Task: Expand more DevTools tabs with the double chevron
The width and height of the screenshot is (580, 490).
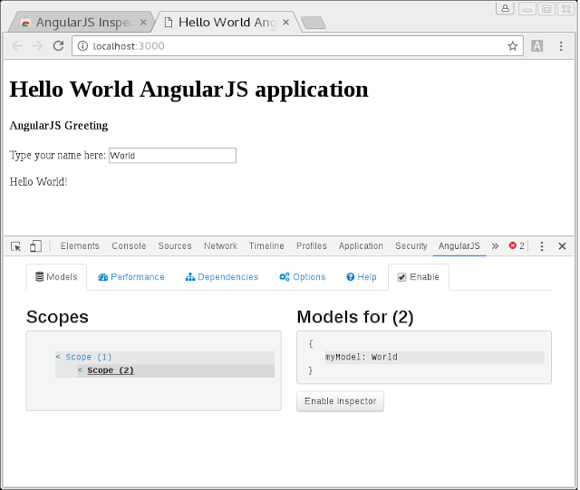Action: click(x=495, y=246)
